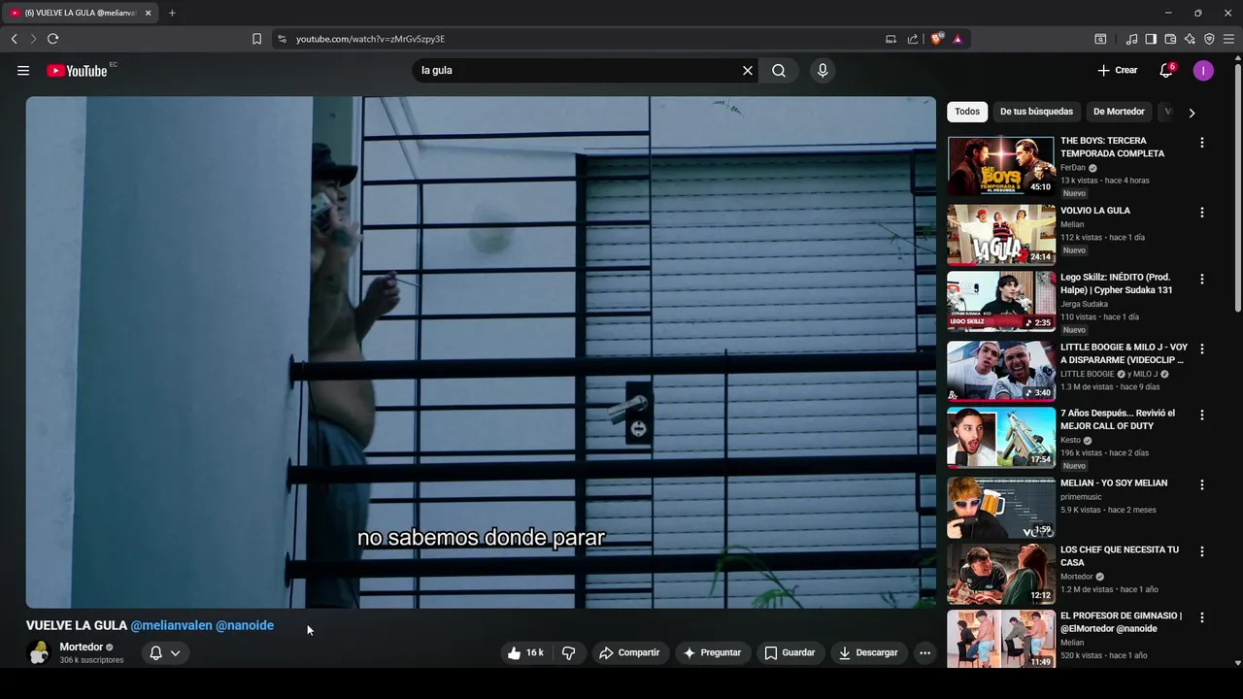Screen dimensions: 1243x699
Task: Open the @melianvalen mention link
Action: [171, 626]
